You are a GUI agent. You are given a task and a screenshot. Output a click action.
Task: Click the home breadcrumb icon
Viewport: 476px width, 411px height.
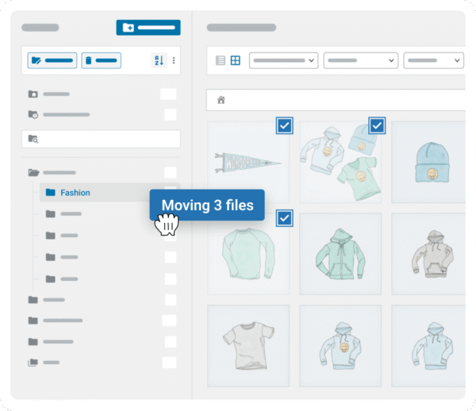[x=221, y=100]
